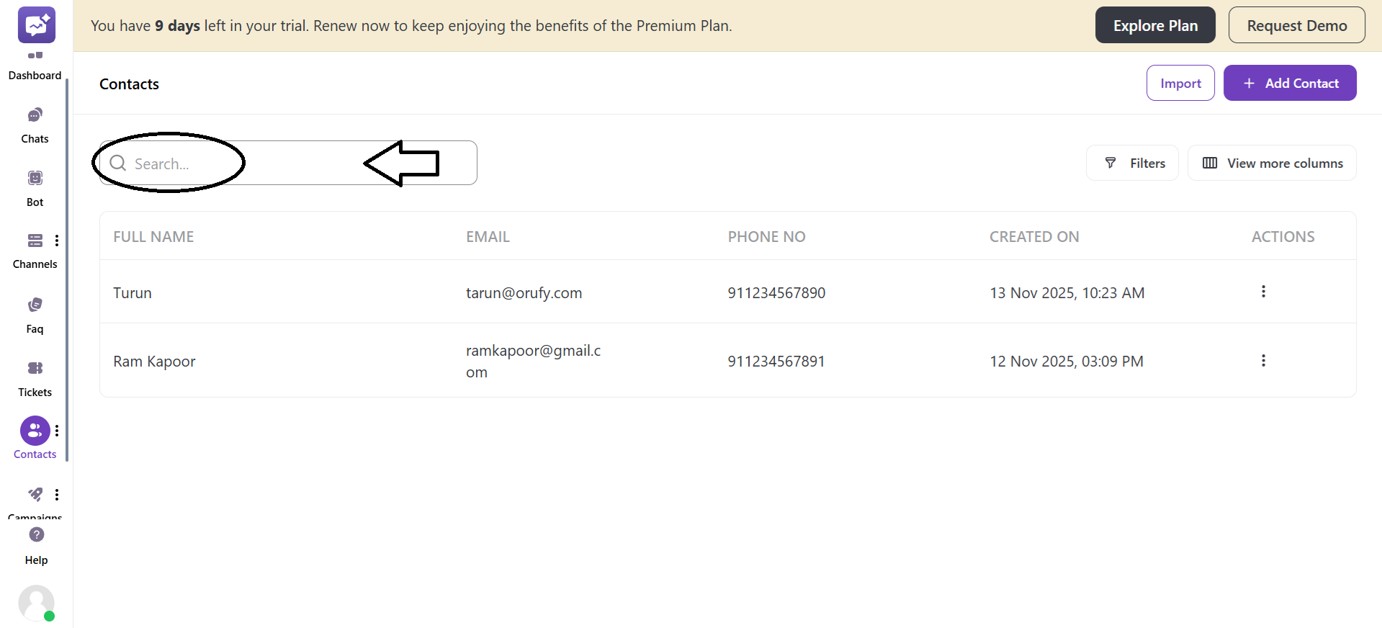Navigate to the Faq section

pos(35,314)
